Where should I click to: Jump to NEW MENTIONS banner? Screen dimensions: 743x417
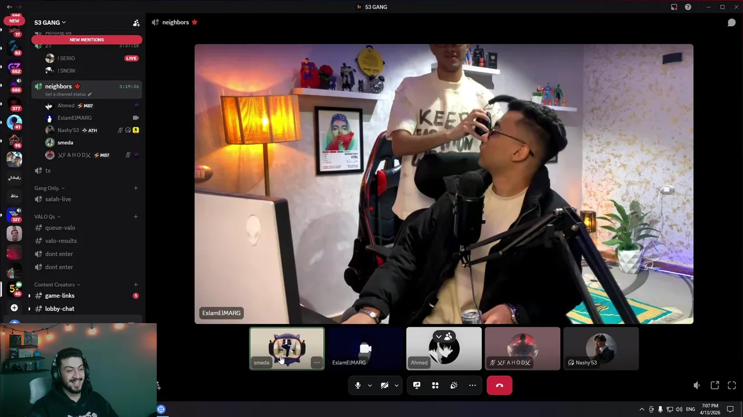click(x=86, y=39)
